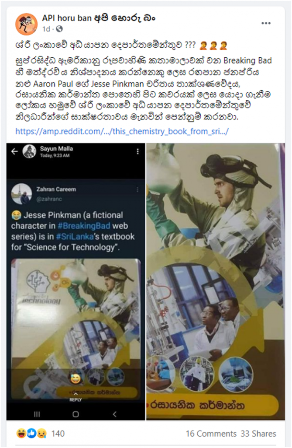This screenshot has width=292, height=448.
Task: Click Zahran Careem's profile avatar
Action: 22,194
